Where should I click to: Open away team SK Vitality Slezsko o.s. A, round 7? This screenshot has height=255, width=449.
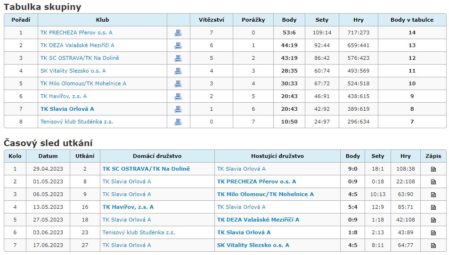[253, 245]
